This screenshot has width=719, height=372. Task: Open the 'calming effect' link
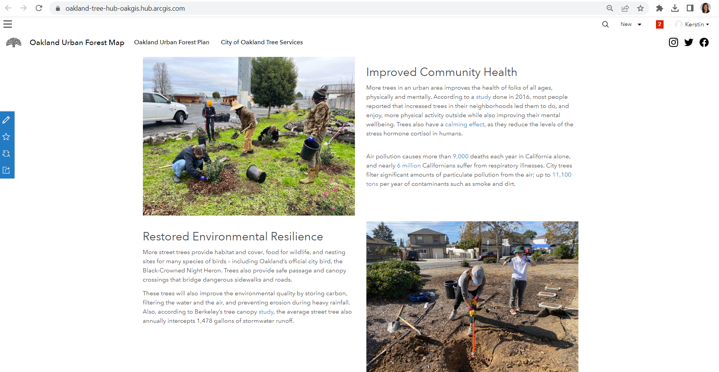coord(465,124)
